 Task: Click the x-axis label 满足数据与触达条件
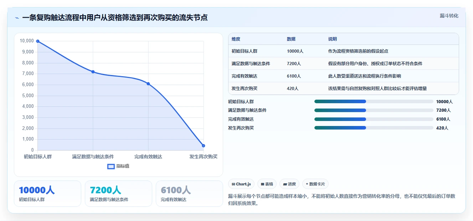[93, 157]
